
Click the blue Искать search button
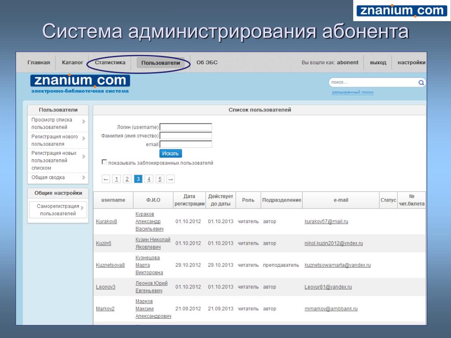[x=170, y=153]
